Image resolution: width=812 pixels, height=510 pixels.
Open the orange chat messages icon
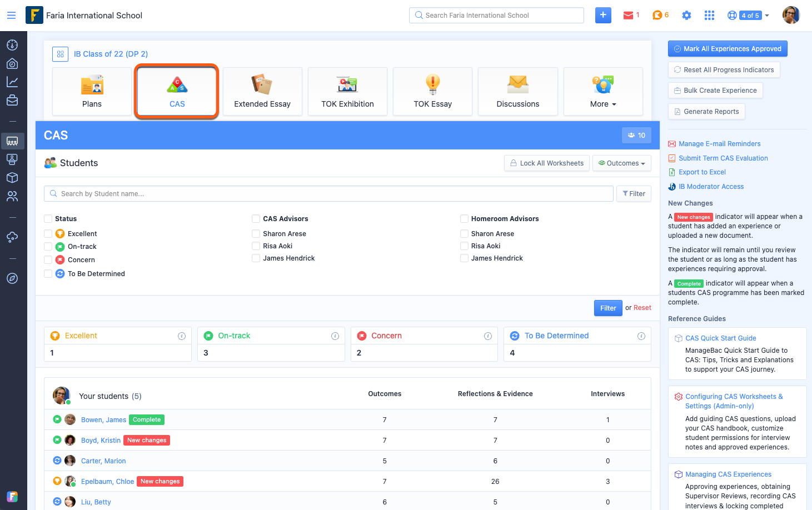657,16
